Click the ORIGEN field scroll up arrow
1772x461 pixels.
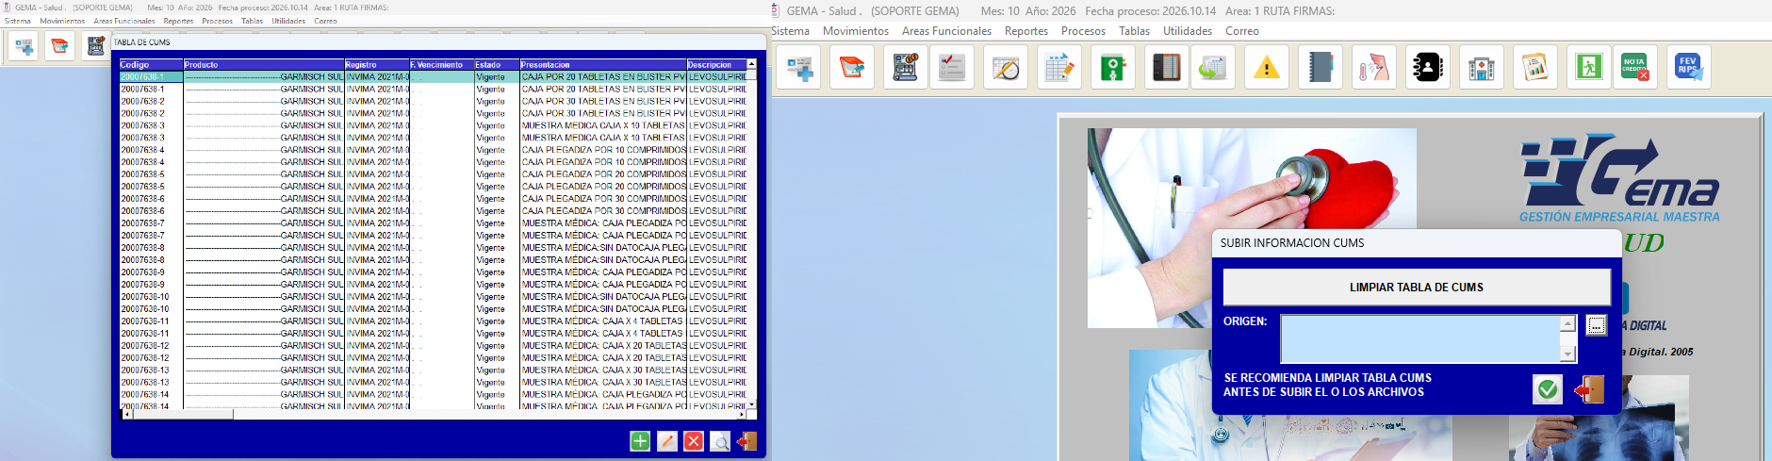pos(1568,323)
